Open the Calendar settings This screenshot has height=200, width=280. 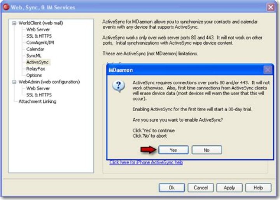pos(35,49)
